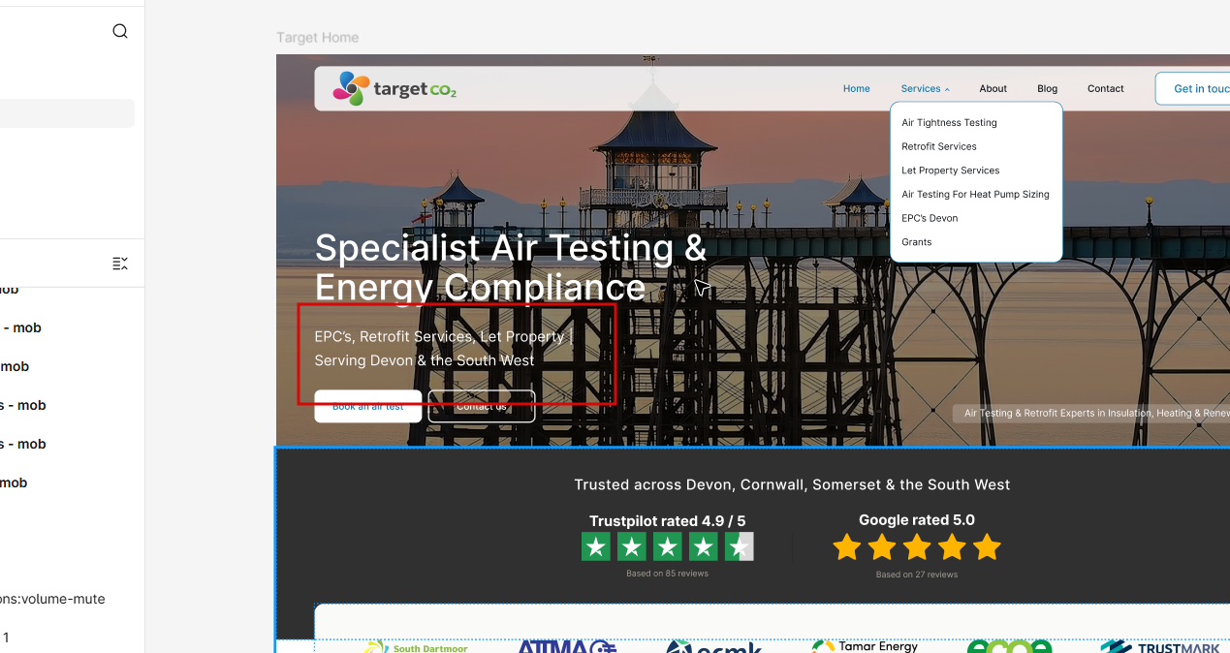Screen dimensions: 1230x653
Task: Select the South Dartmoor partner logo
Action: pyautogui.click(x=417, y=646)
